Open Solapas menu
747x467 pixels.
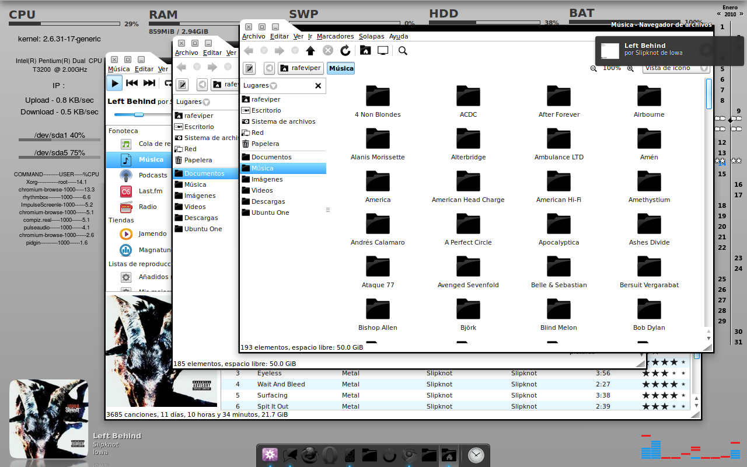[x=371, y=36]
